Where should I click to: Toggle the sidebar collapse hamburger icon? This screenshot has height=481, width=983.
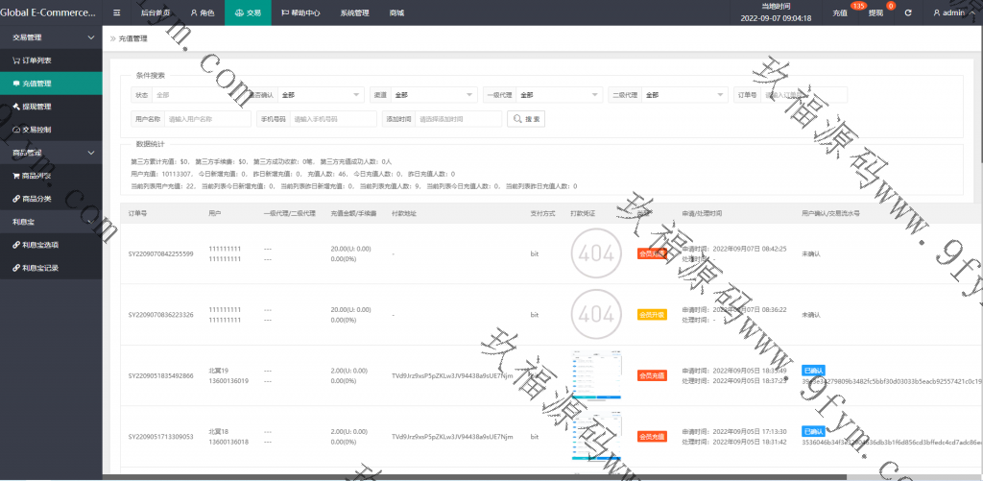(x=117, y=13)
